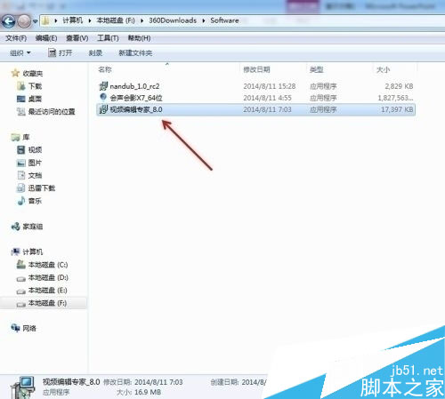Select 360Downloads in the address breadcrumb
Screen dimensions: 445x399
pyautogui.click(x=173, y=20)
